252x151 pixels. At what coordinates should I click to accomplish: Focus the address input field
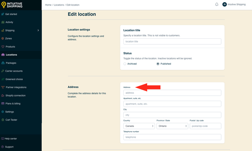coord(172,93)
